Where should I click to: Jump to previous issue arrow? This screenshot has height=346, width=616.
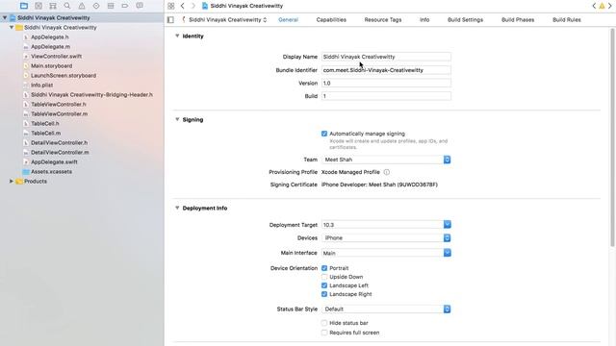tap(594, 6)
